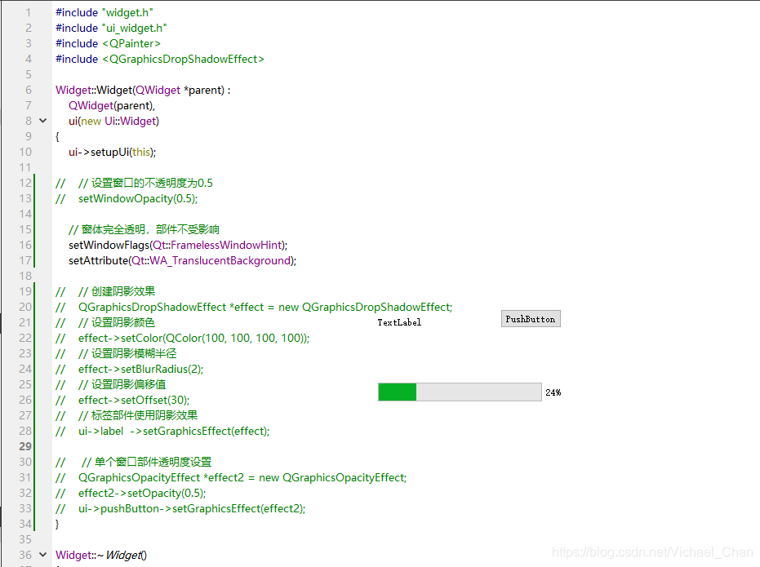Screen dimensions: 760x567
Task: Click the #include <QGraphicsDropShadowEffect> line
Action: [x=160, y=59]
